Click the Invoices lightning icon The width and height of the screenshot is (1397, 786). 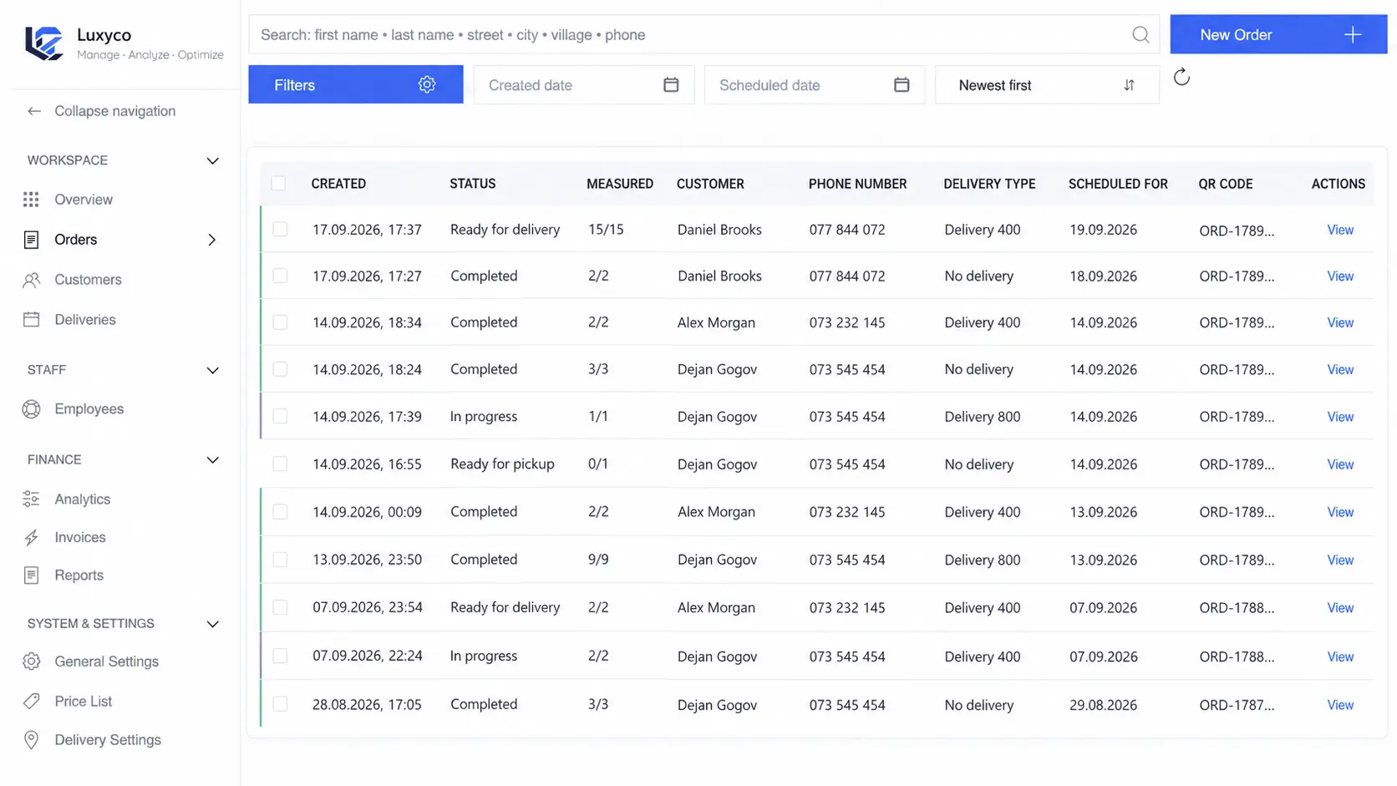(31, 537)
